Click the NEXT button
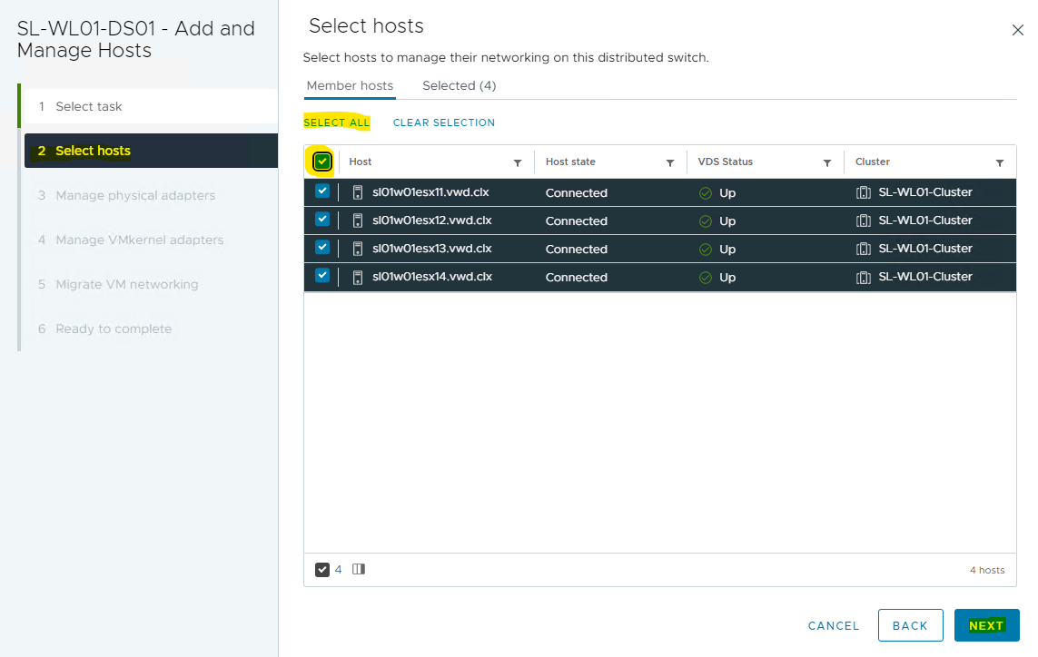 [986, 625]
